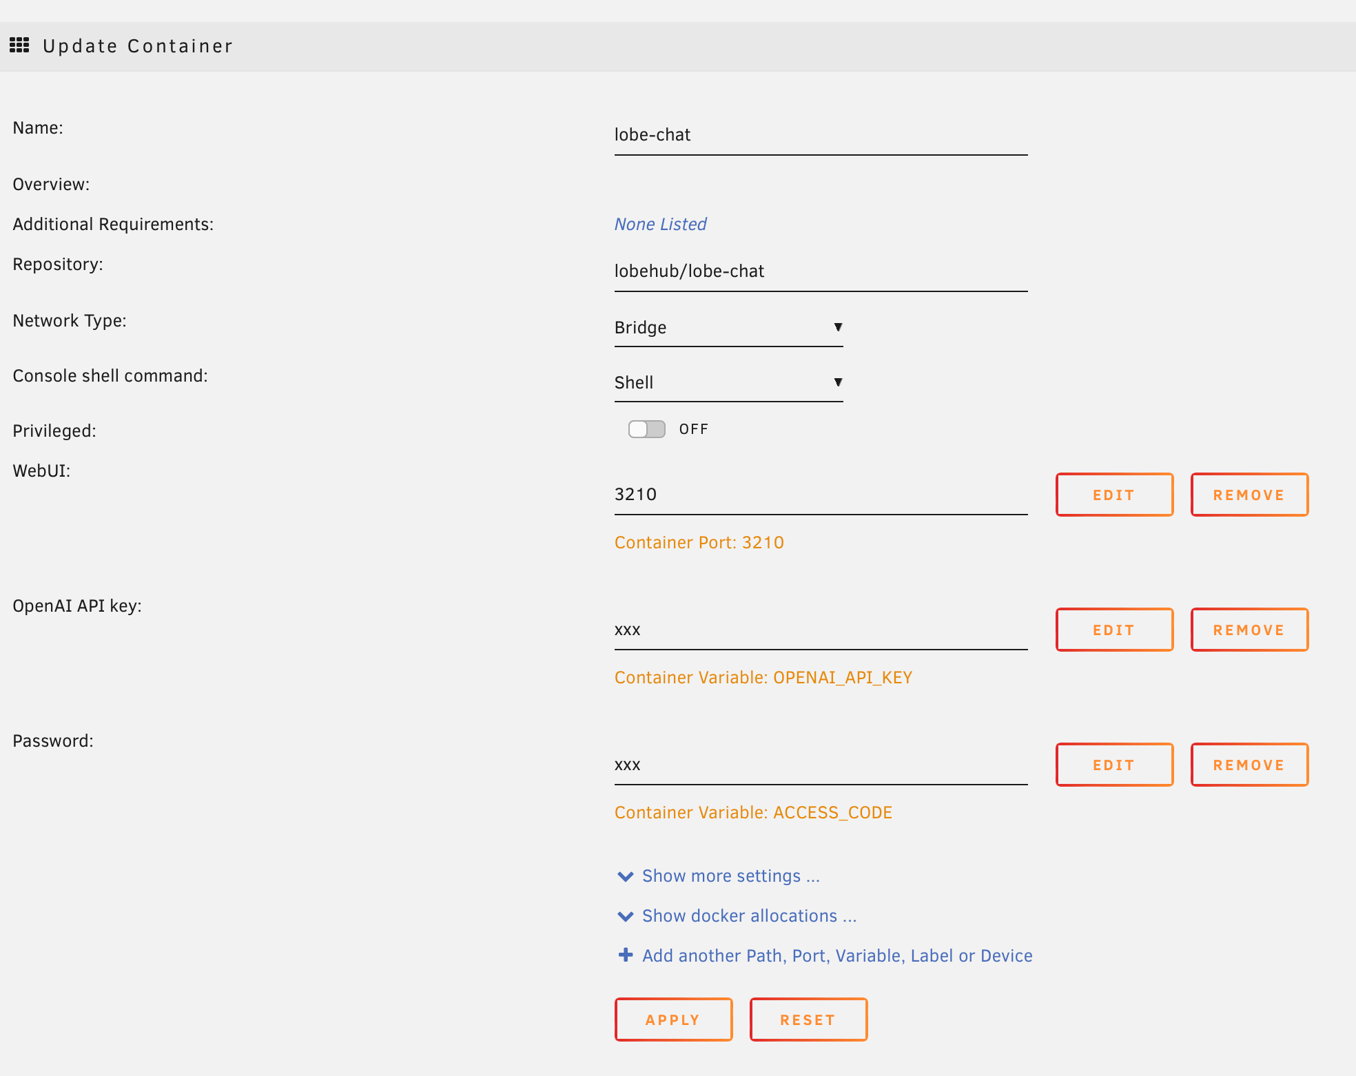Image resolution: width=1356 pixels, height=1076 pixels.
Task: Click the plus icon to add another path
Action: click(x=625, y=955)
